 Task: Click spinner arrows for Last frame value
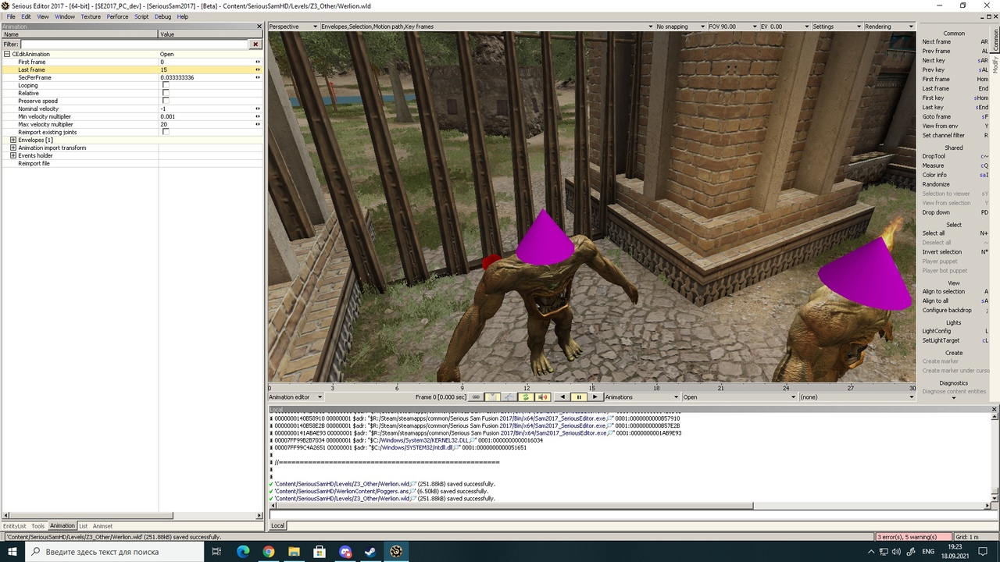[x=258, y=69]
